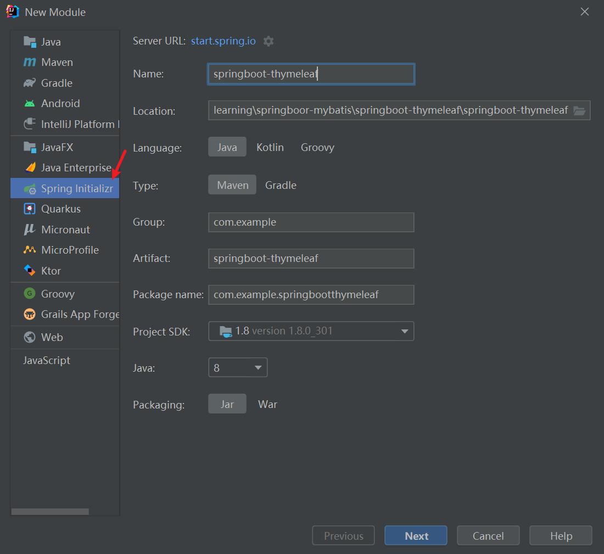Open the Java version dropdown
This screenshot has height=554, width=604.
[x=238, y=367]
